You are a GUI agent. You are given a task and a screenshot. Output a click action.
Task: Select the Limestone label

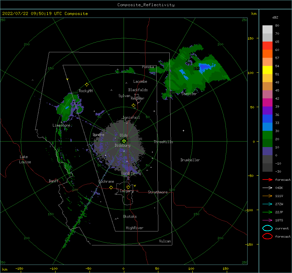(x=61, y=125)
